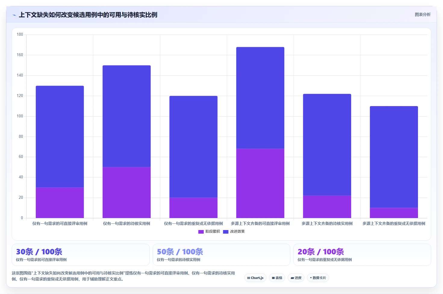This screenshot has height=294, width=443.
Task: Click blue segment of 仅有一句需求的可直接评审用例 bar
Action: point(60,137)
